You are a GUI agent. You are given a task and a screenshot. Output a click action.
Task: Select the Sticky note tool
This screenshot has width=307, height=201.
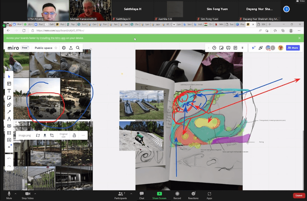point(9,98)
